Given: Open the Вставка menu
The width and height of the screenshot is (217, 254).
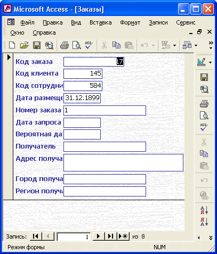Looking at the screenshot, I should click(101, 22).
